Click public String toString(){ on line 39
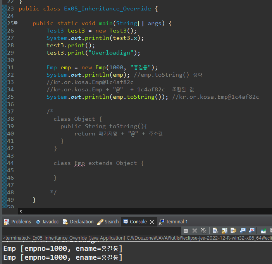Viewport: 272px width, 264px height. tap(104, 126)
